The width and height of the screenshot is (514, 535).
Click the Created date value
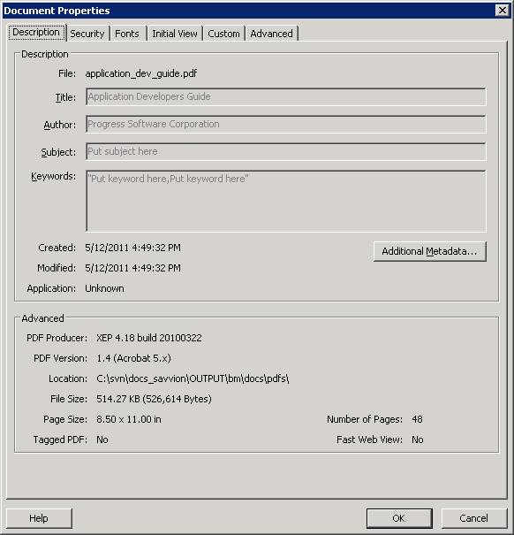coord(133,248)
